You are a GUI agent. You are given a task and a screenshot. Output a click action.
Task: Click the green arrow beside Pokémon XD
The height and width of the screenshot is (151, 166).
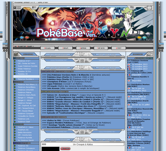coord(15,146)
